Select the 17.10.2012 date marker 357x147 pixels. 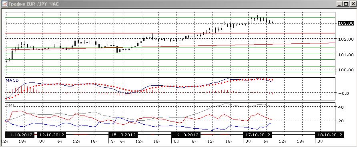257,135
